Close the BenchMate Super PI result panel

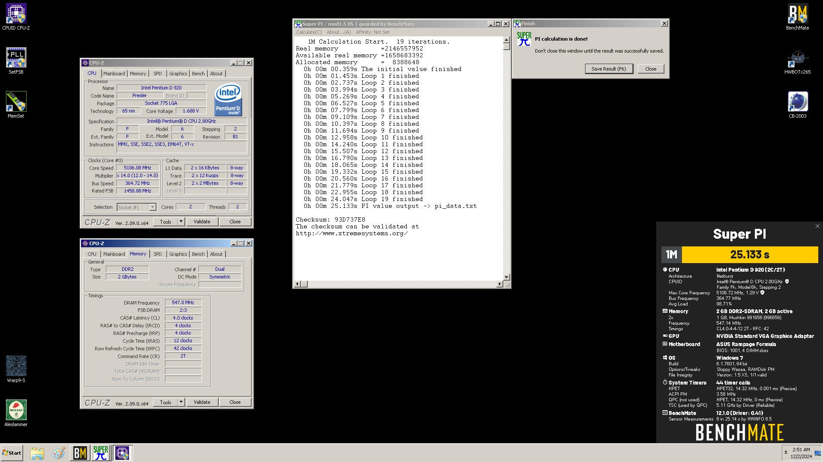coord(817,226)
